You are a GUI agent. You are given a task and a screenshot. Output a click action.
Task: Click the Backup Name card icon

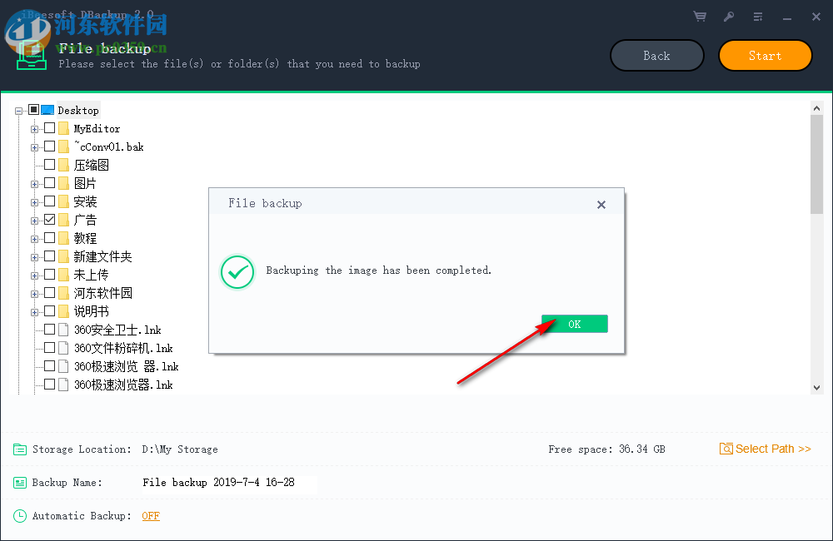[20, 482]
